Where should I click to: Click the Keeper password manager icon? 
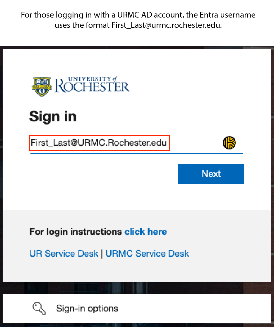coord(229,143)
